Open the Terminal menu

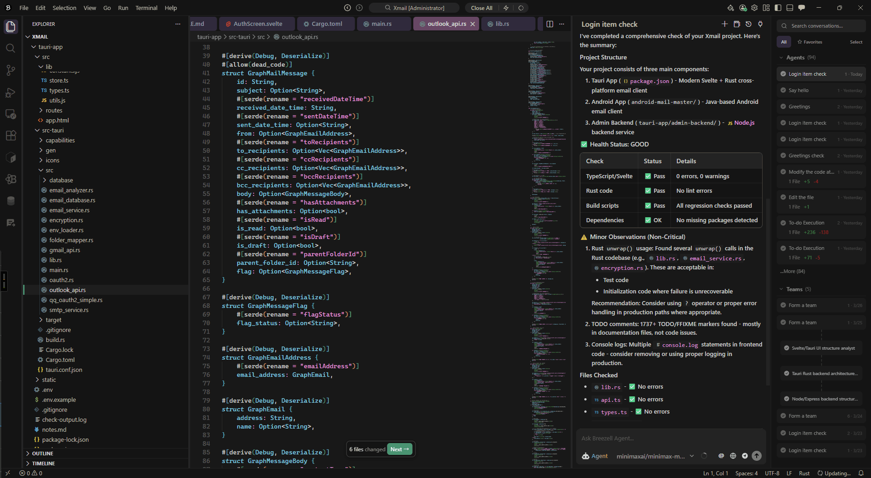coord(146,8)
